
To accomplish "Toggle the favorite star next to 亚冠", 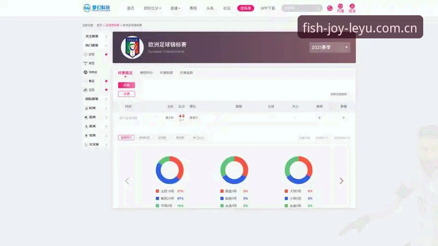I will tap(106, 90).
